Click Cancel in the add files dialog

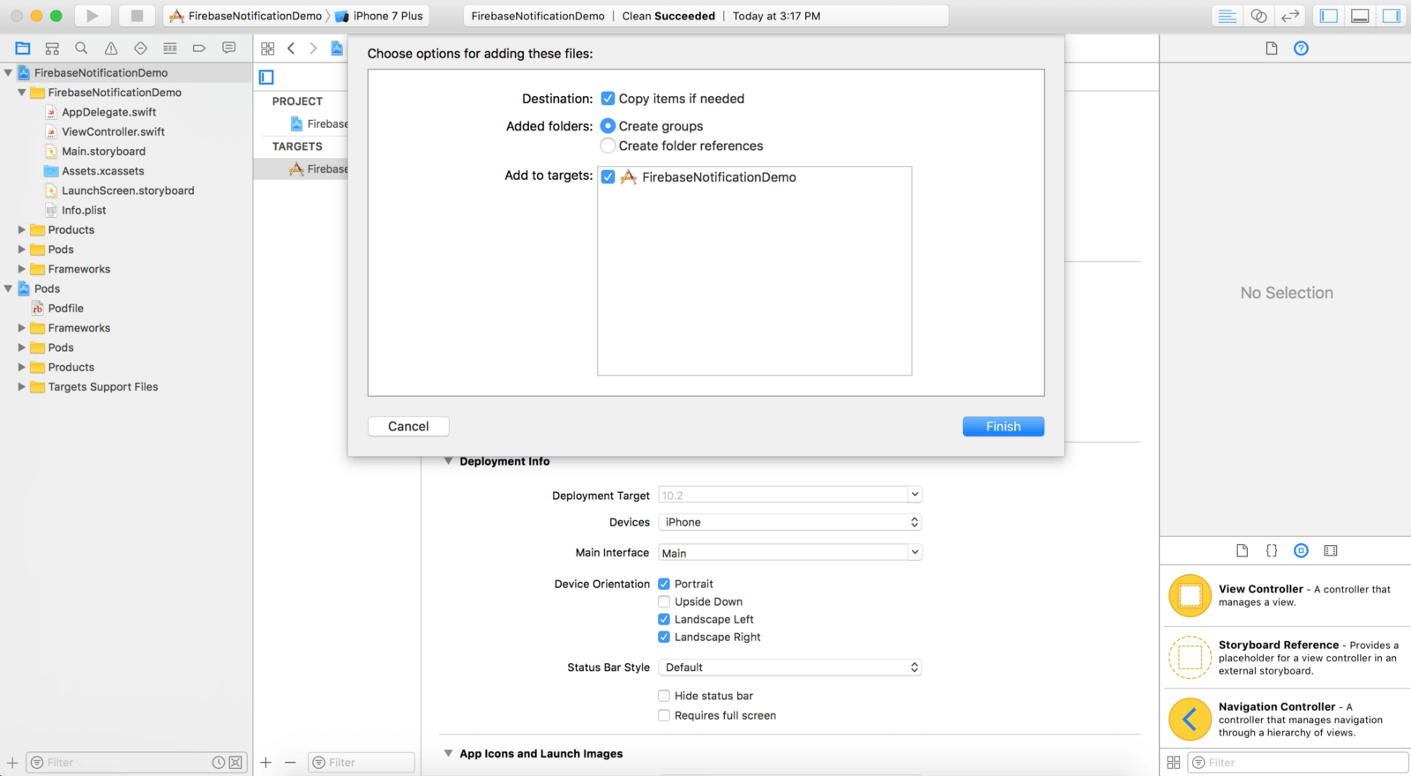pyautogui.click(x=408, y=426)
